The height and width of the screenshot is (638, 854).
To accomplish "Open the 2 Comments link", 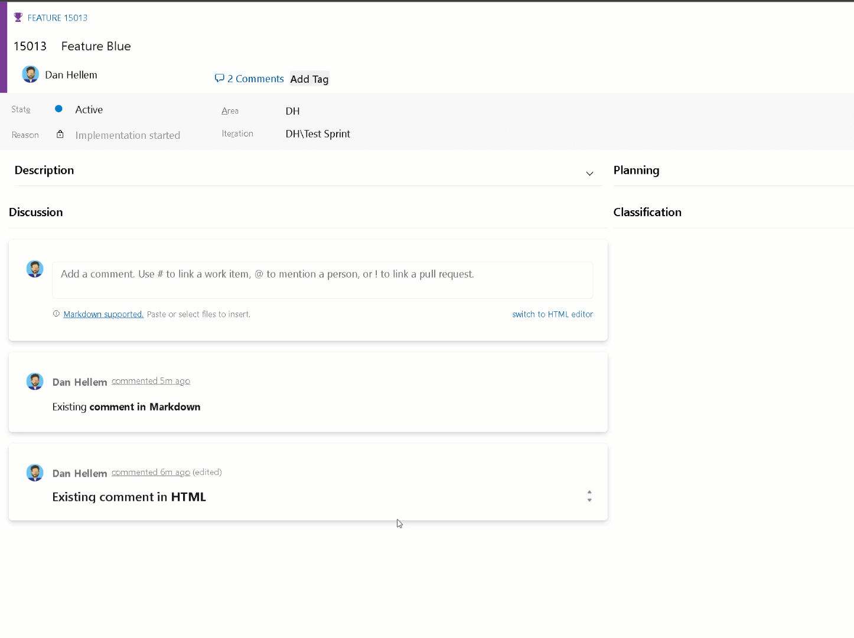I will click(x=256, y=78).
